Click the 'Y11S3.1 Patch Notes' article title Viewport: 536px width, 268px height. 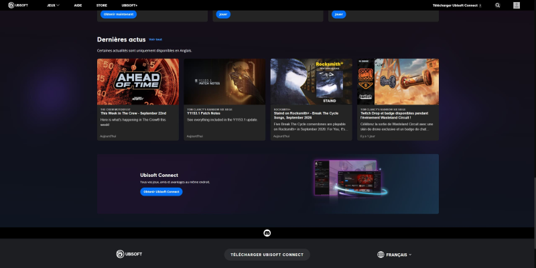204,113
